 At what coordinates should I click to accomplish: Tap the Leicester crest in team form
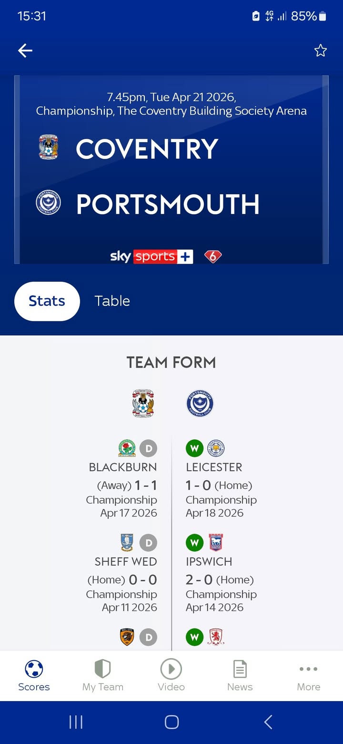point(216,448)
